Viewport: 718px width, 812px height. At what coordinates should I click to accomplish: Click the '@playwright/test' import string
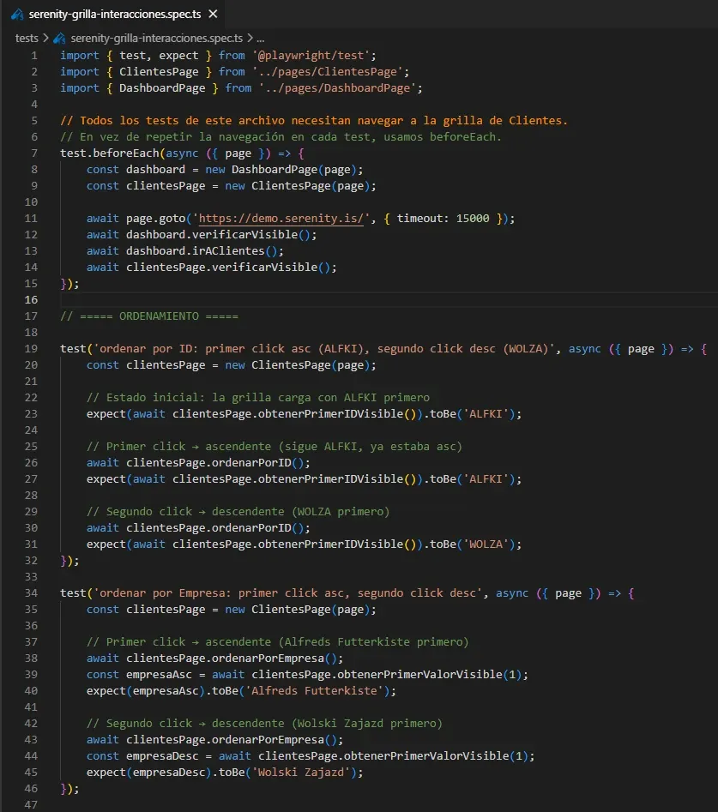311,56
